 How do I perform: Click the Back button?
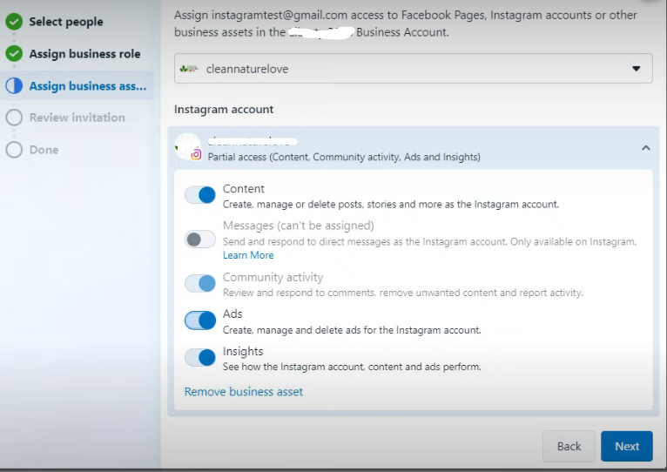(569, 446)
